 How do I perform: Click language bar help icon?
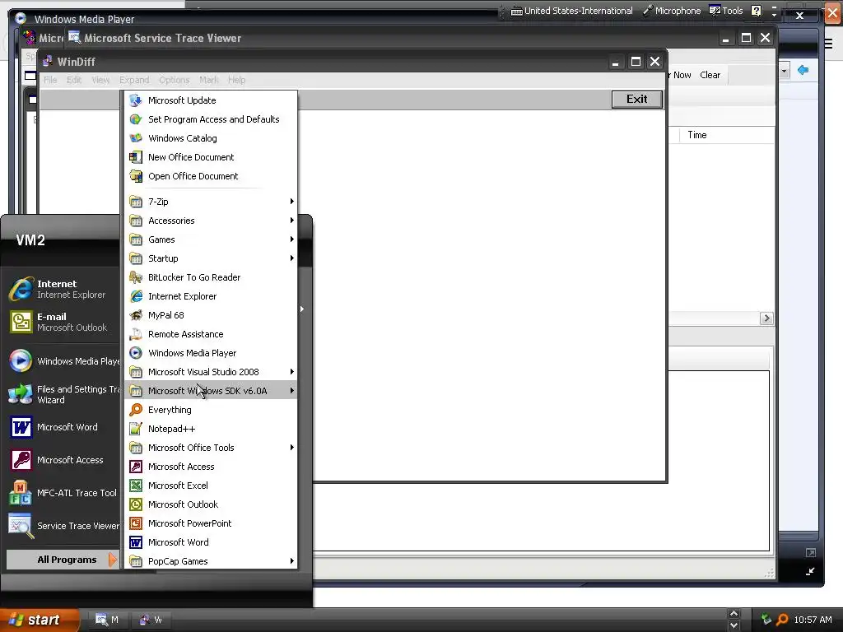tap(756, 11)
